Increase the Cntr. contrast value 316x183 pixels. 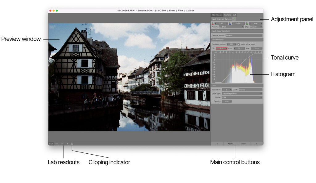tap(244, 48)
